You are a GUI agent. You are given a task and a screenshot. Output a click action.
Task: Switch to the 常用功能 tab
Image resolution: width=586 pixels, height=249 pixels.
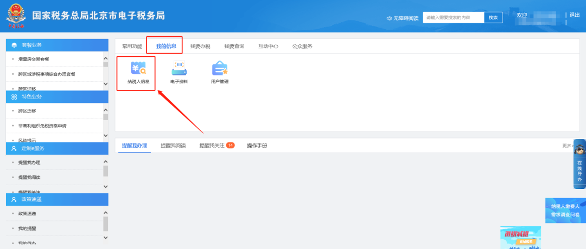pos(132,46)
